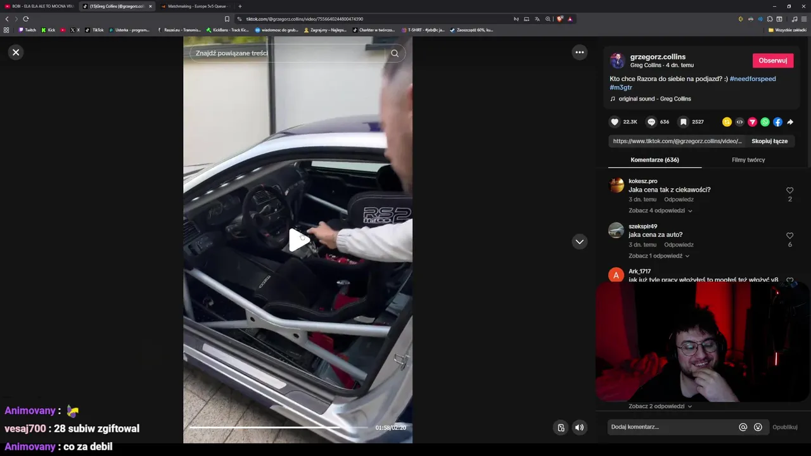Screen dimensions: 811x456
Task: Send to friends with the red arrow icon
Action: tap(752, 122)
